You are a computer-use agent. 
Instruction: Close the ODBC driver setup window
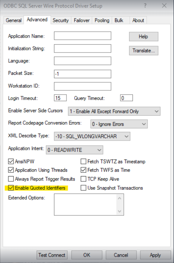pos(164,6)
